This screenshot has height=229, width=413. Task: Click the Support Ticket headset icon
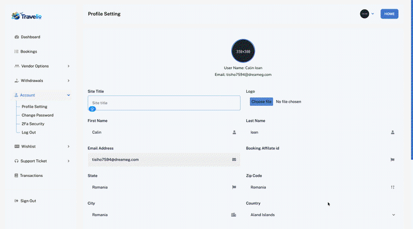17,161
